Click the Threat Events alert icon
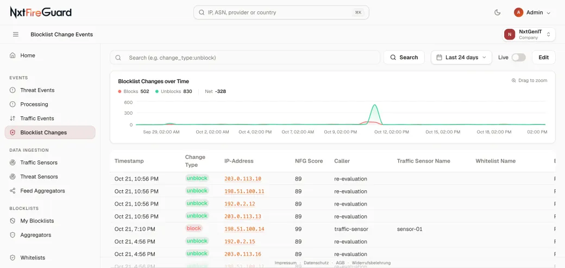 point(12,90)
